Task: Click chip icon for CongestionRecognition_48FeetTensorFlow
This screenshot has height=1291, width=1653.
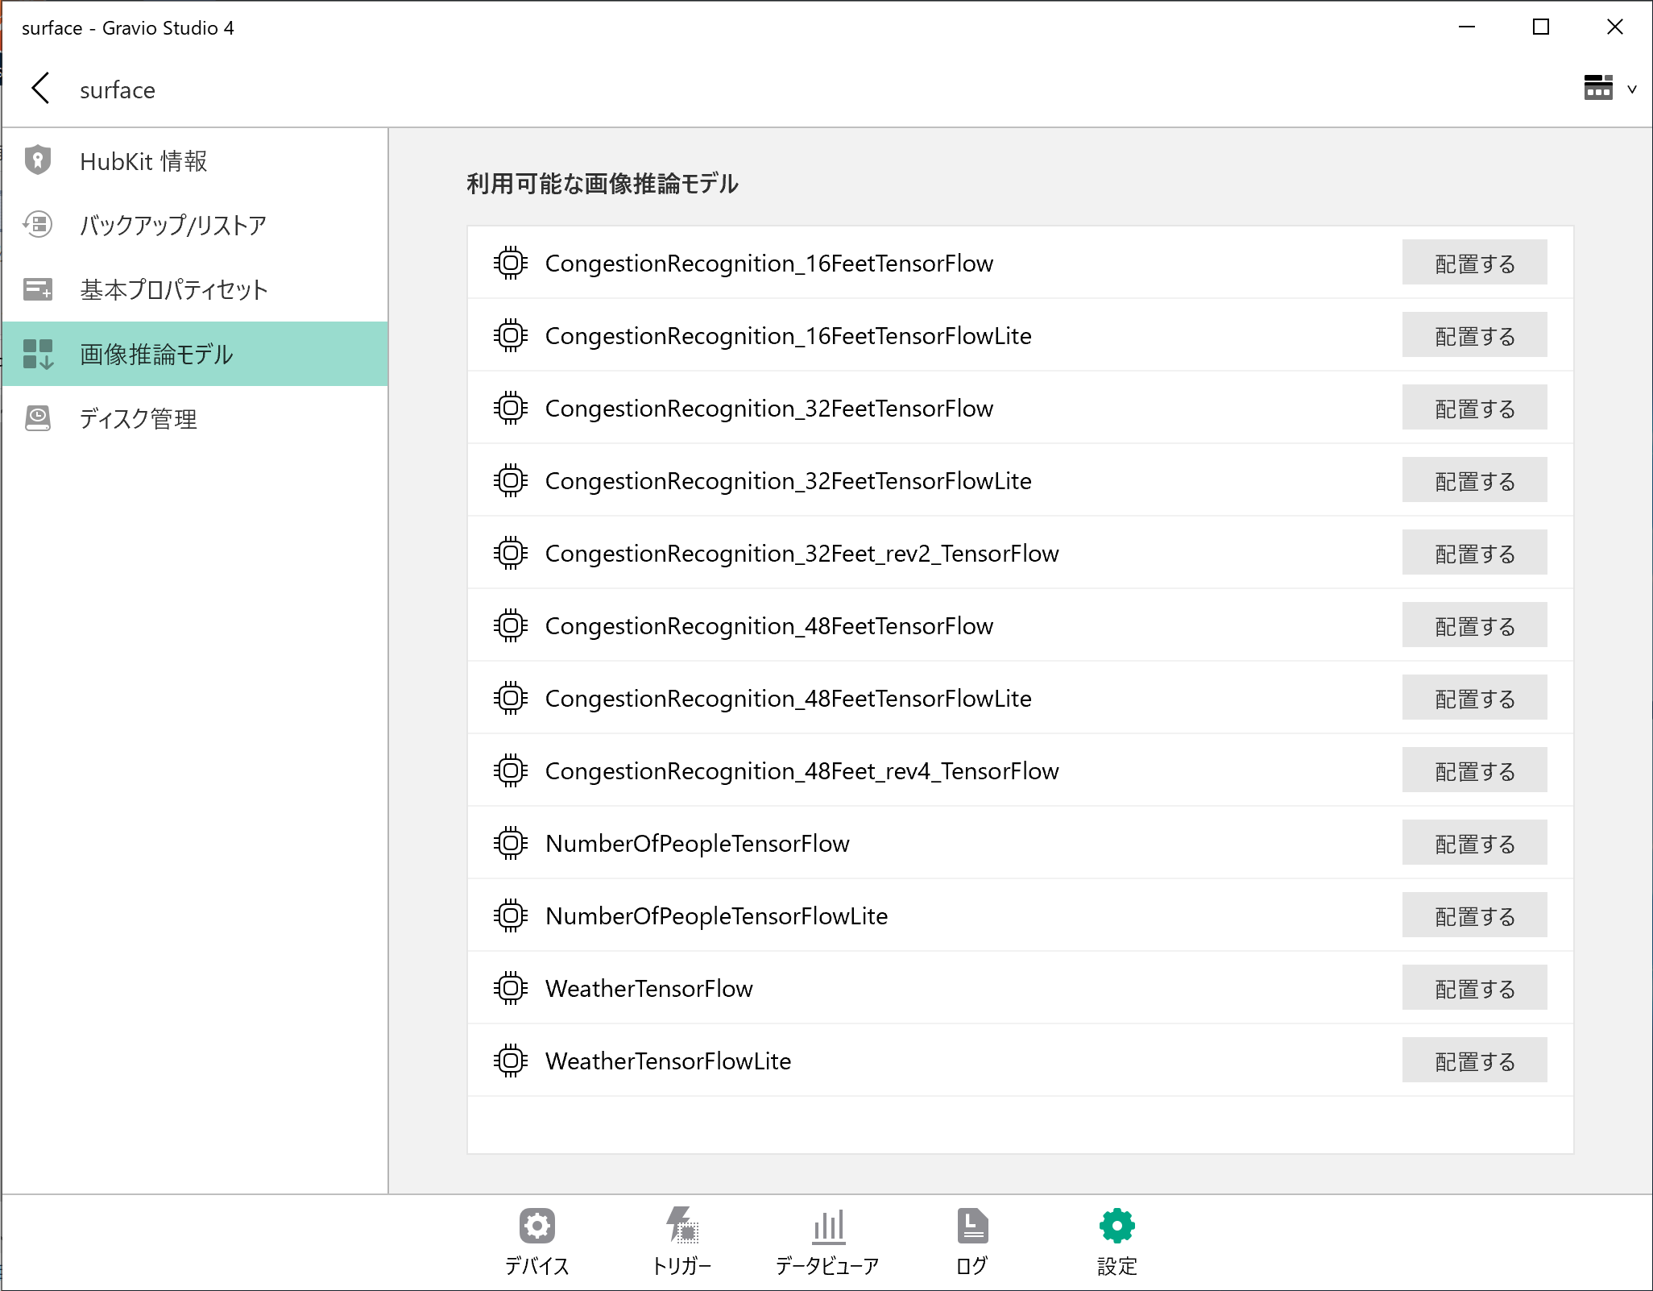Action: [511, 625]
